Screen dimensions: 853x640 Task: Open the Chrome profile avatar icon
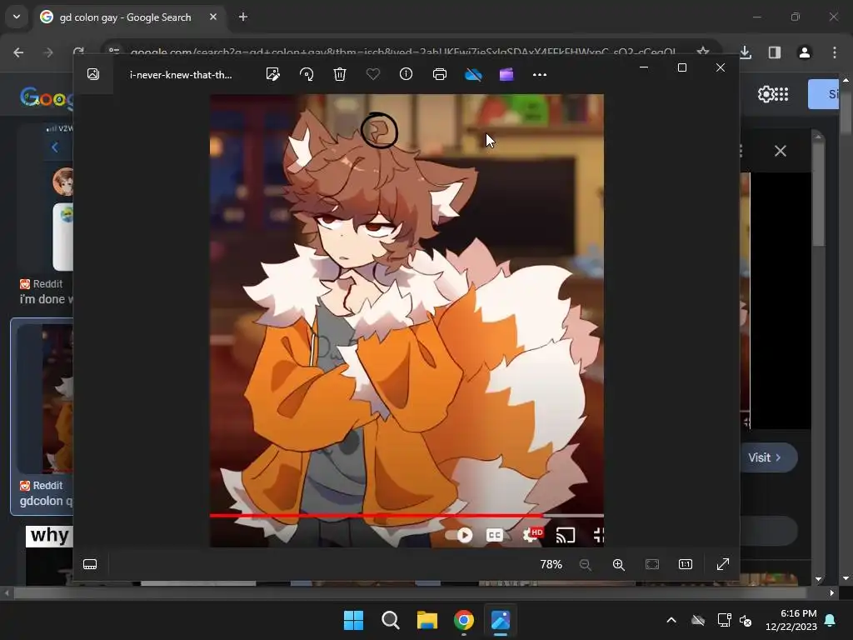point(805,52)
